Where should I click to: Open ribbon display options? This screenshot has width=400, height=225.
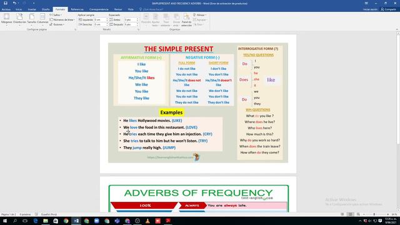tap(366, 3)
